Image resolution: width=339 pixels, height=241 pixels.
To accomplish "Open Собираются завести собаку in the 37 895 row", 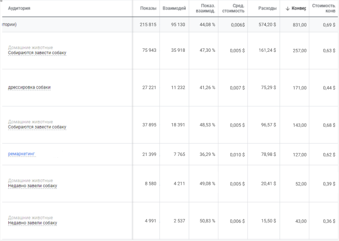I will click(37, 127).
